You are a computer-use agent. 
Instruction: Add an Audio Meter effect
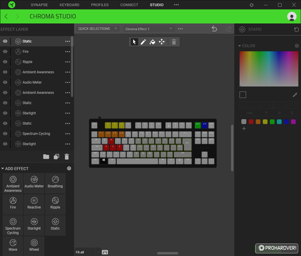(34, 183)
